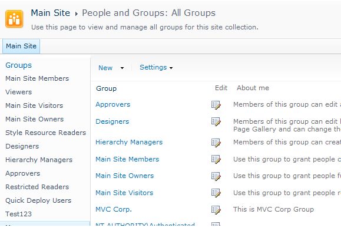Open Hierarchy Managers in sidebar
The image size is (341, 234).
point(39,160)
